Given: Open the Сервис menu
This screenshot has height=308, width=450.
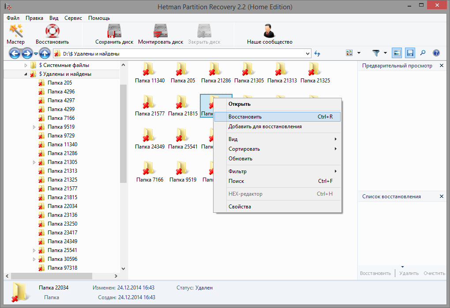Looking at the screenshot, I should point(73,18).
